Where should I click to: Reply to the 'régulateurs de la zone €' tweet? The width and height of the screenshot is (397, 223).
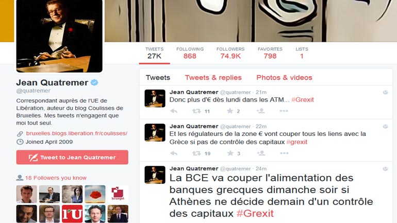(174, 153)
